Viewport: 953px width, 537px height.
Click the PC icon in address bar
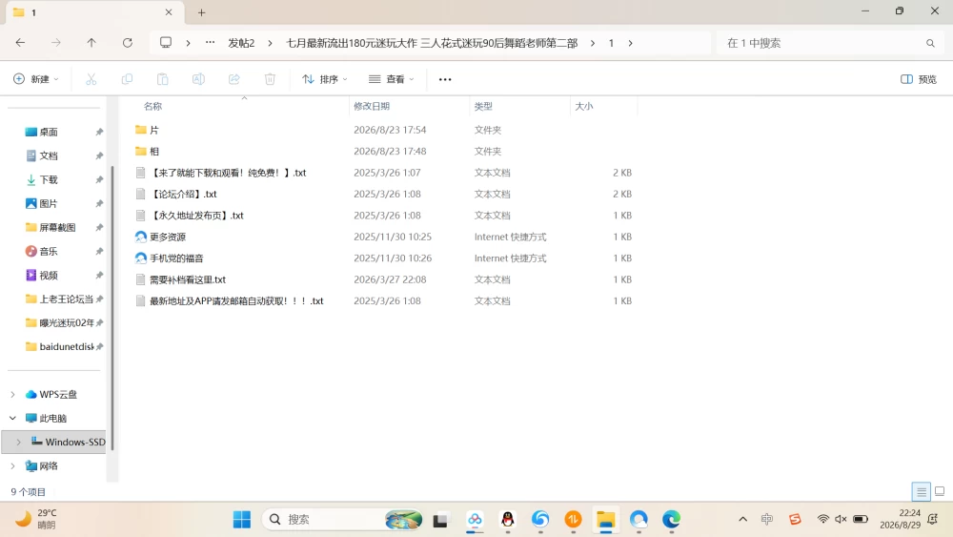click(x=165, y=43)
